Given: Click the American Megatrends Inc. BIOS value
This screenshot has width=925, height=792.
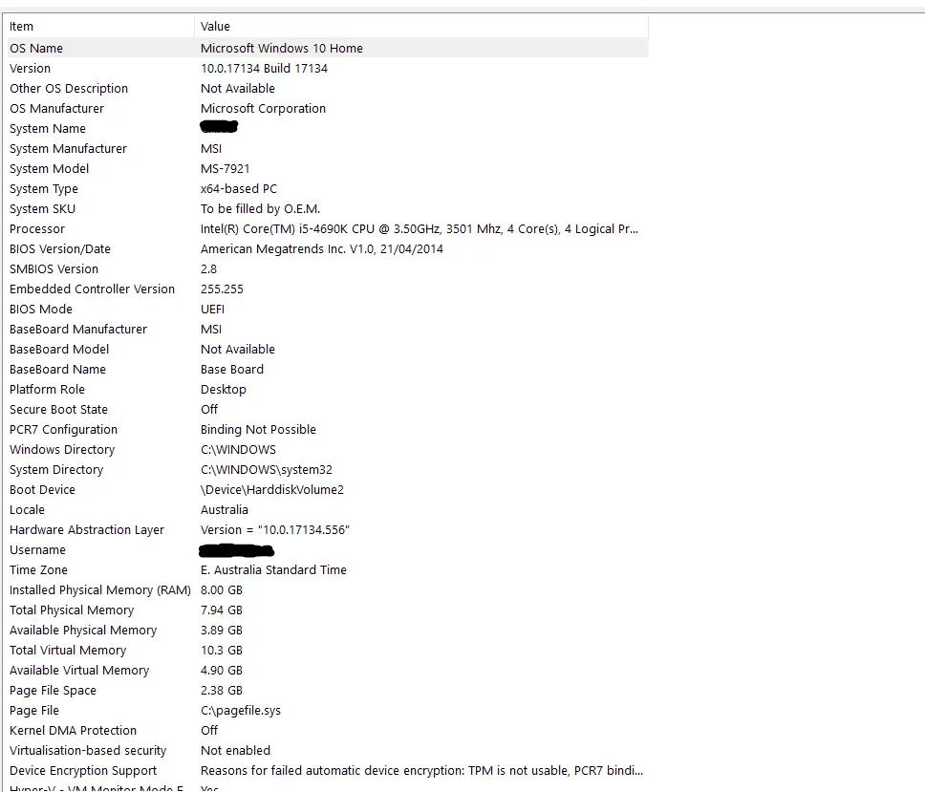Looking at the screenshot, I should pos(321,248).
